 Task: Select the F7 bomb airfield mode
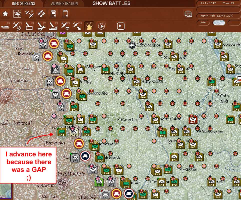pos(41,26)
